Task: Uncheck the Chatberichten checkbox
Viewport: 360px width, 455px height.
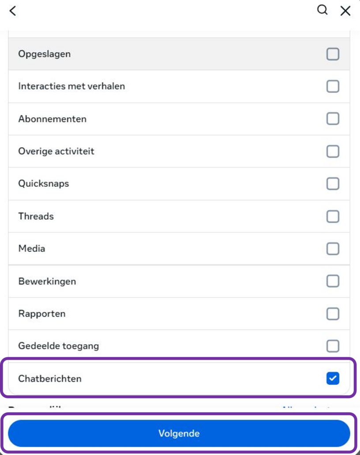Action: click(333, 379)
